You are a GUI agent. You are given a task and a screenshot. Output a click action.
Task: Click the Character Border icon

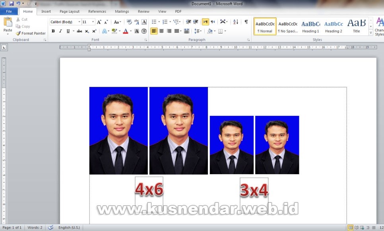pos(144,22)
